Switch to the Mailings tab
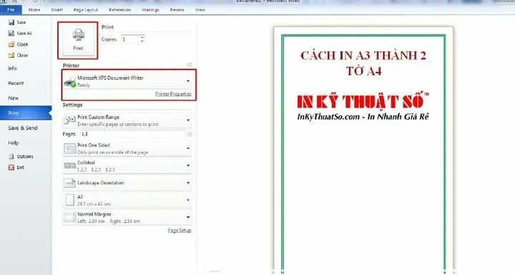Image resolution: width=515 pixels, height=275 pixels. [150, 10]
